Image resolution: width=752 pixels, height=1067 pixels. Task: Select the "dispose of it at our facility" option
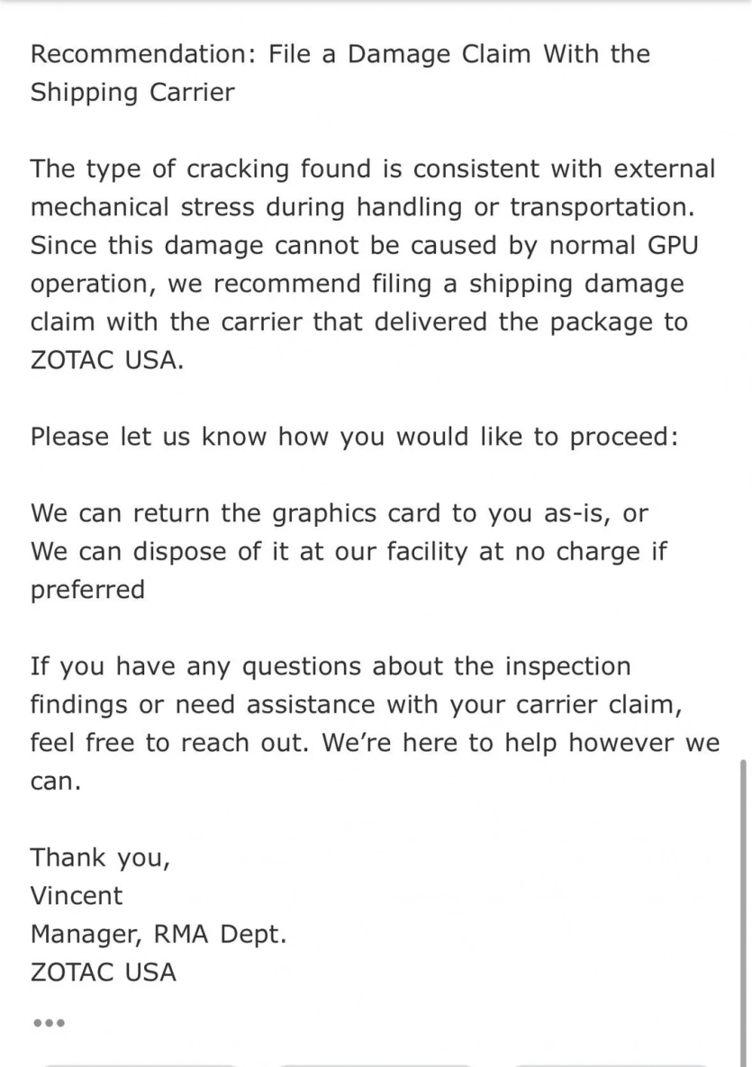pos(350,552)
